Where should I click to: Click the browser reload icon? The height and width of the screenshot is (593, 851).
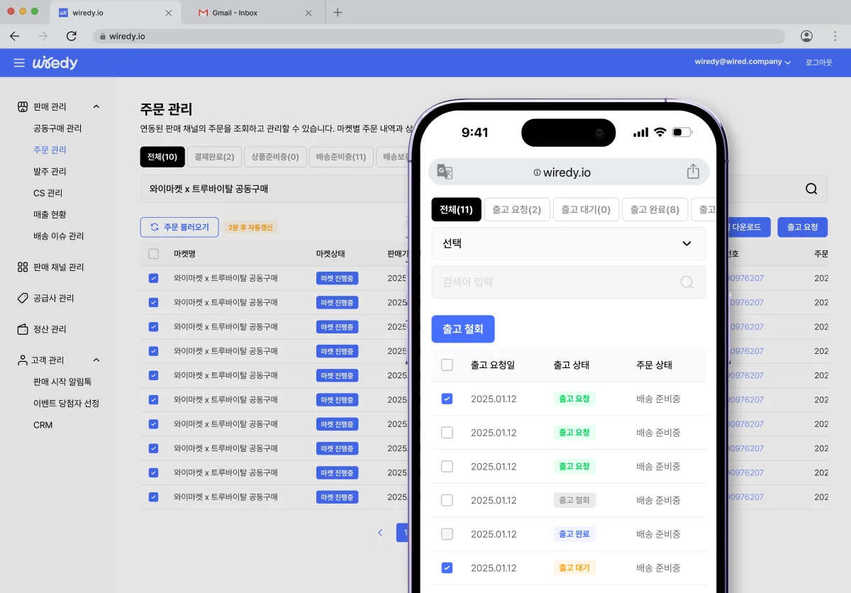(x=71, y=36)
